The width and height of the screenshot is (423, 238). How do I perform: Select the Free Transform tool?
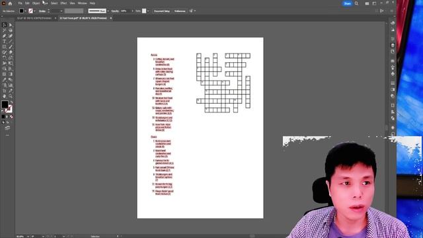click(11, 63)
